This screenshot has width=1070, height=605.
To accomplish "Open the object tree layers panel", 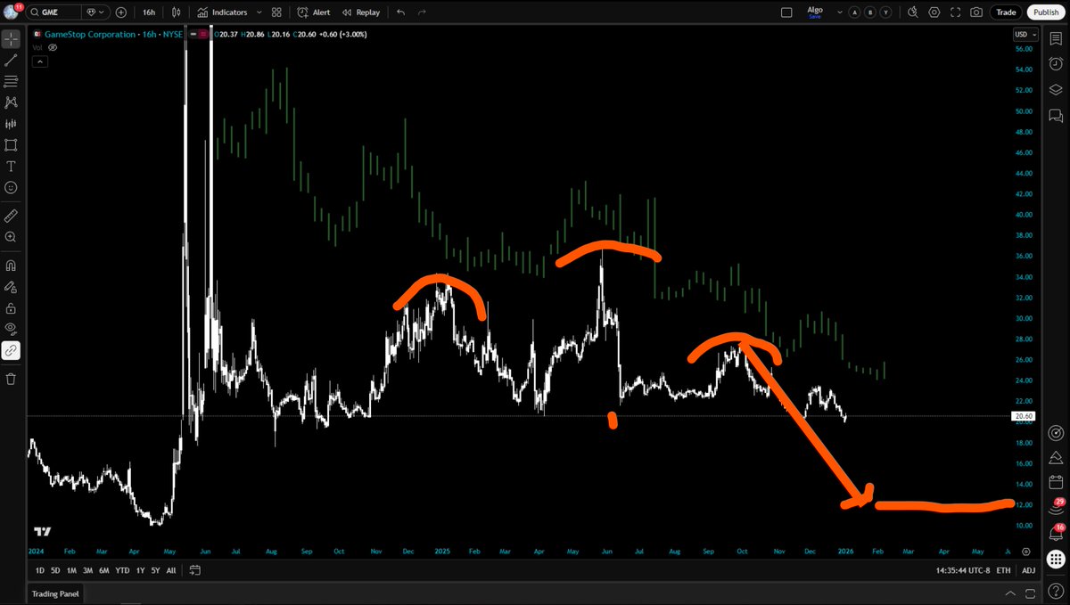I will pos(1056,89).
